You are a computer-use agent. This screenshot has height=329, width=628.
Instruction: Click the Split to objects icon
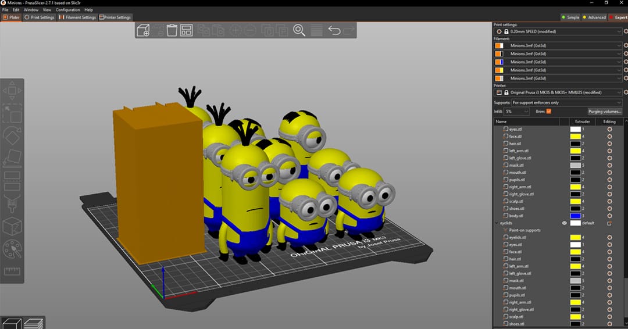[x=267, y=30]
